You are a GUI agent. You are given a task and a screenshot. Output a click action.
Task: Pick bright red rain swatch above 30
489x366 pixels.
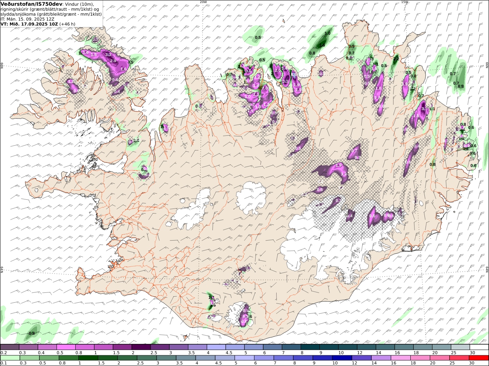coord(479,358)
